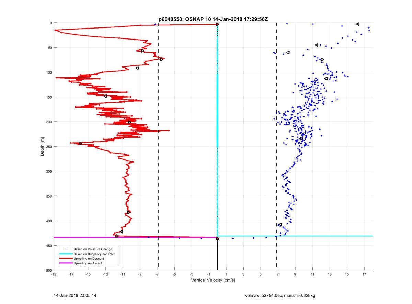The width and height of the screenshot is (412, 304).
Task: Click the triangle marker at top right near 16
Action: coord(358,24)
